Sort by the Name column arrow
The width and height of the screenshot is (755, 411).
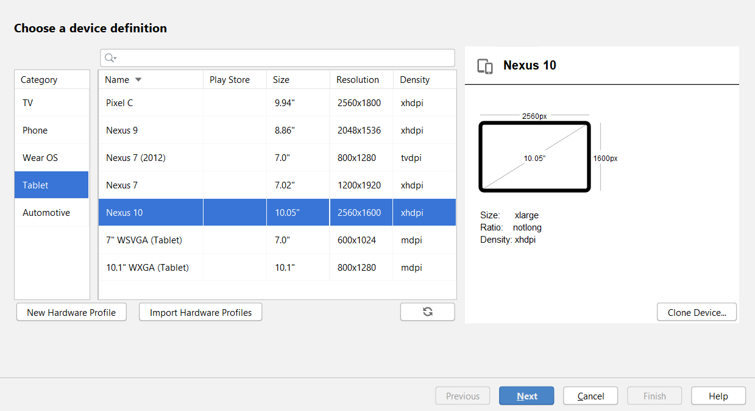pos(138,80)
